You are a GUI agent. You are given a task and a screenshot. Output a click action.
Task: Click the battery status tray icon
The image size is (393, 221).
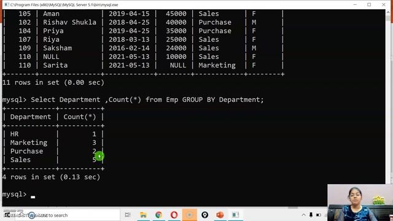pyautogui.click(x=319, y=215)
